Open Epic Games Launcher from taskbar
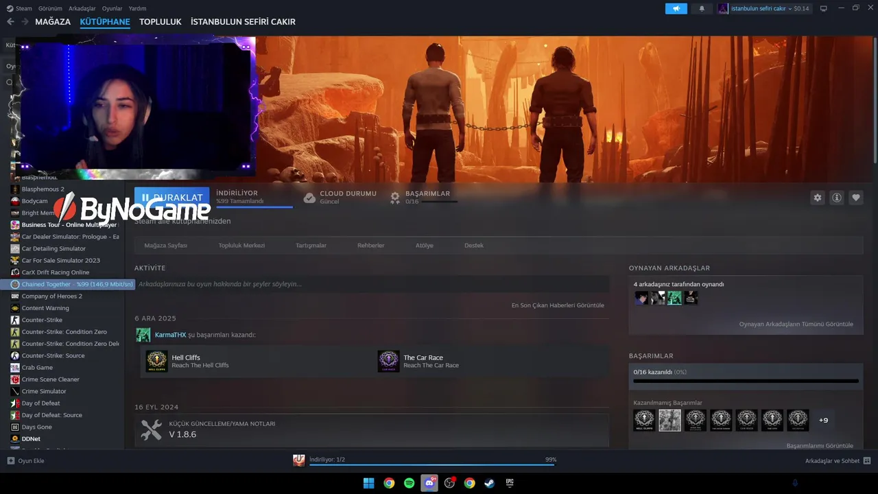Viewport: 878px width, 494px height. point(510,483)
